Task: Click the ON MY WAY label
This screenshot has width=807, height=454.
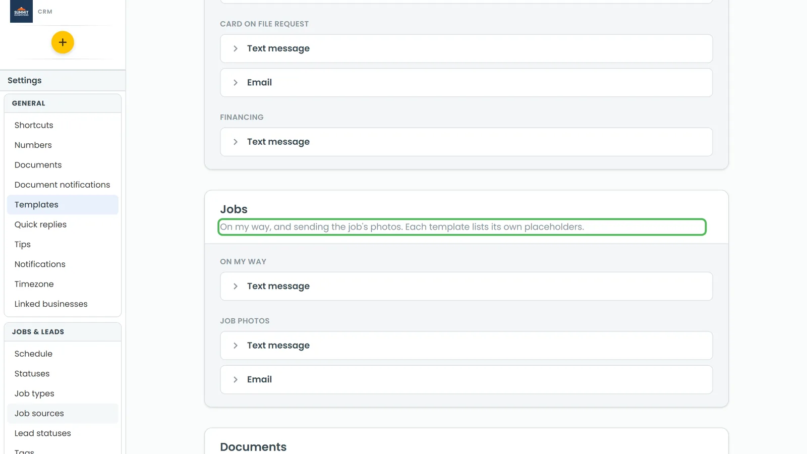Action: (243, 262)
